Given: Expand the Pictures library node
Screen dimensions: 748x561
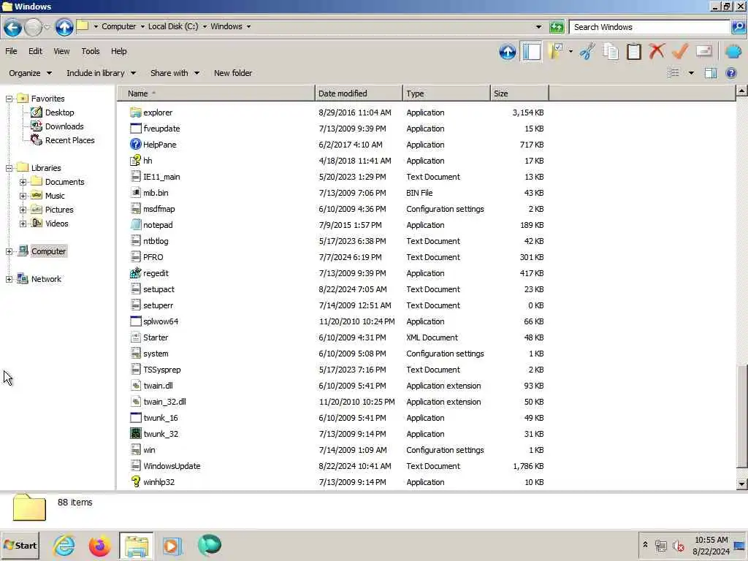Looking at the screenshot, I should [x=23, y=210].
